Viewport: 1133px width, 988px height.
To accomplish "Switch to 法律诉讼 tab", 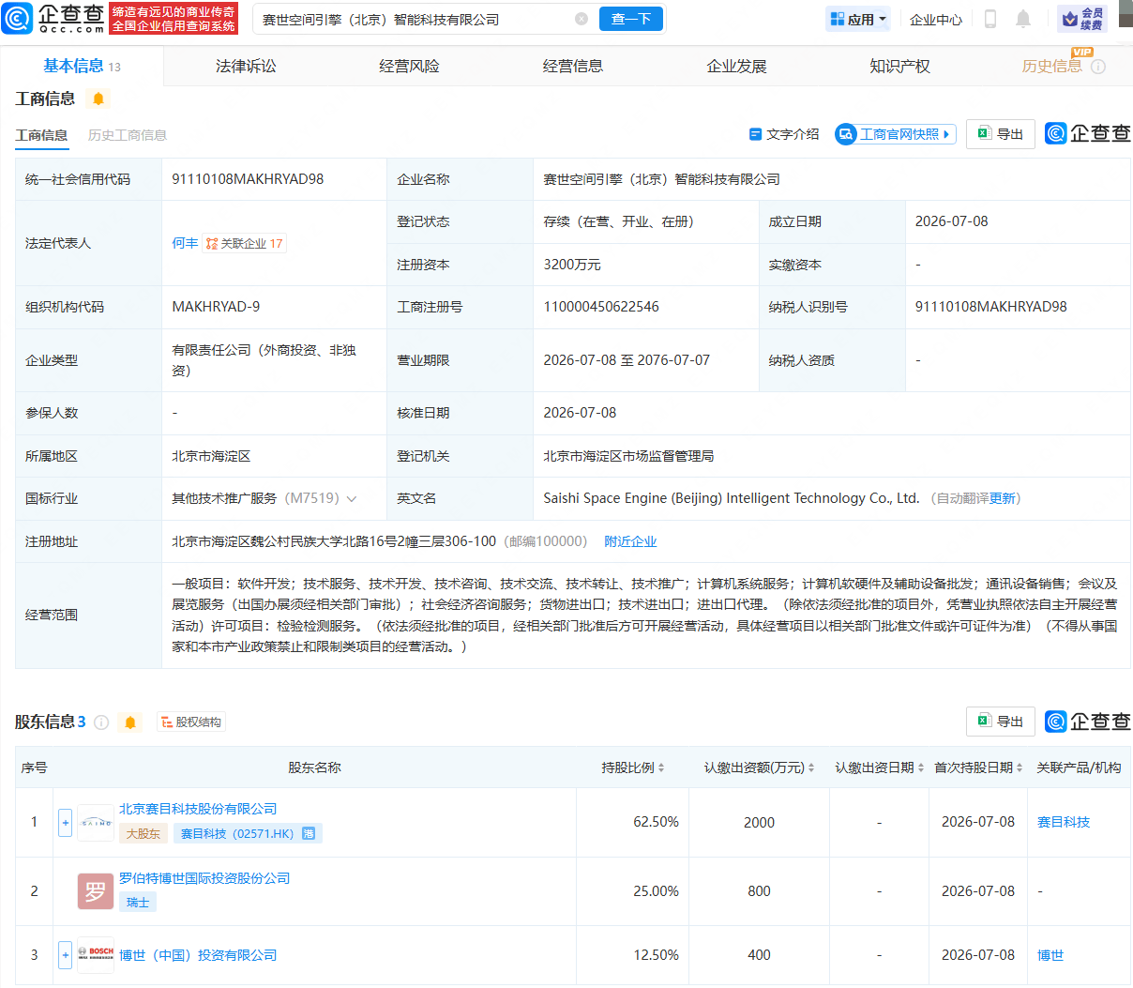I will coord(246,66).
